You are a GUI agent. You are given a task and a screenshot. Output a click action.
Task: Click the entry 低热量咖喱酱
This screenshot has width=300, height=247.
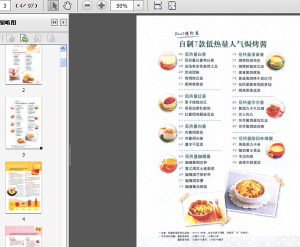[197, 156]
